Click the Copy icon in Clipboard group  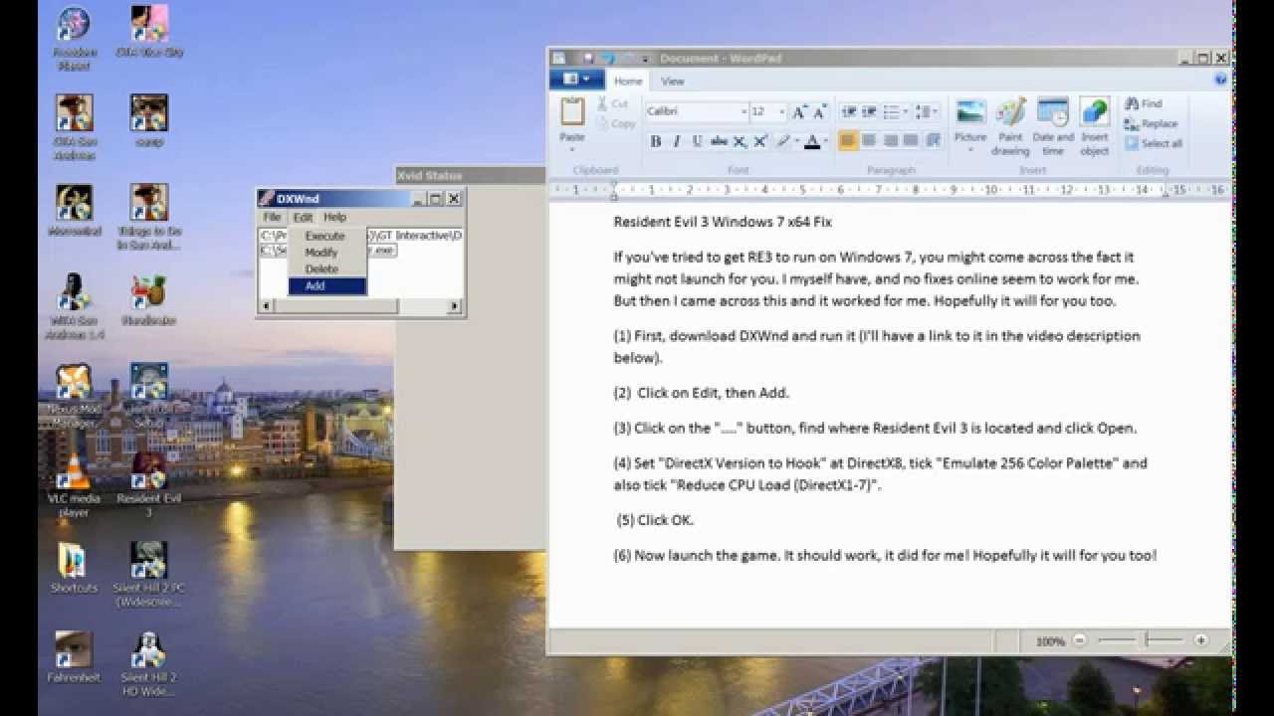pos(603,123)
